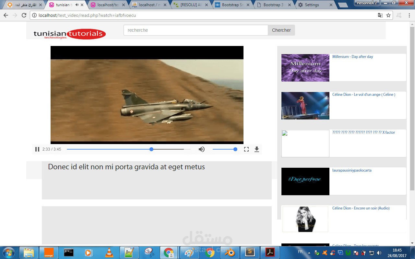415x259 pixels.
Task: Open Windows Explorer from the taskbar
Action: [29, 253]
